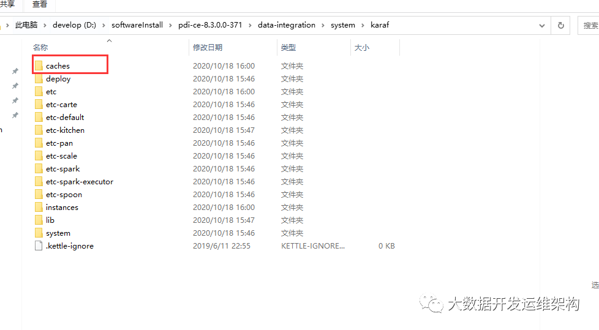Expand chevron after data-integration breadcrumb

(x=323, y=25)
